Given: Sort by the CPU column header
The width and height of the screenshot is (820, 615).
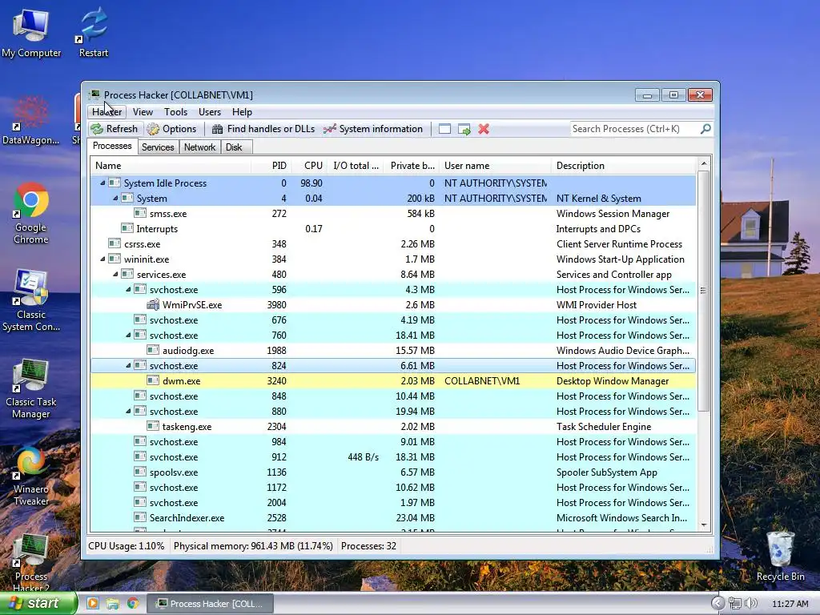Looking at the screenshot, I should coord(309,166).
